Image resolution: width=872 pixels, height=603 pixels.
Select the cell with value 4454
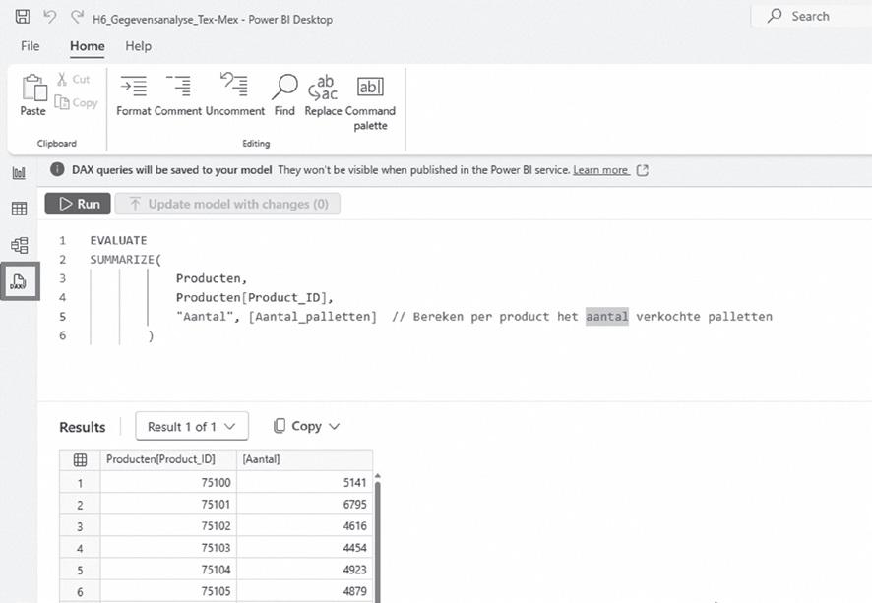305,548
